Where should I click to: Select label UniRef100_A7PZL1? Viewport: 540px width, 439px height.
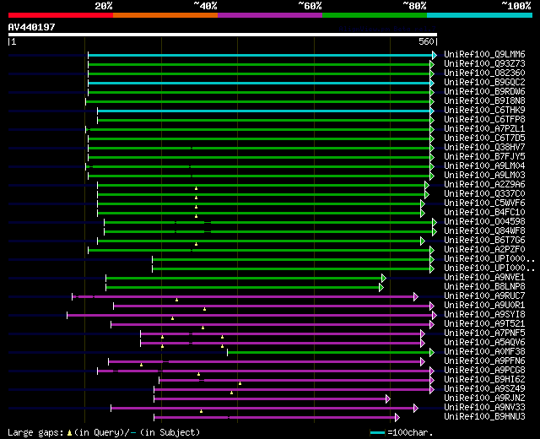point(484,129)
